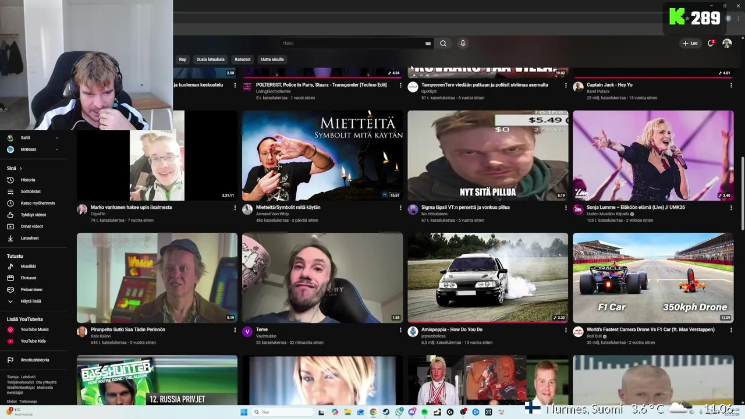Activate voice search microphone icon
Screen dimensions: 745x419
pyautogui.click(x=463, y=43)
